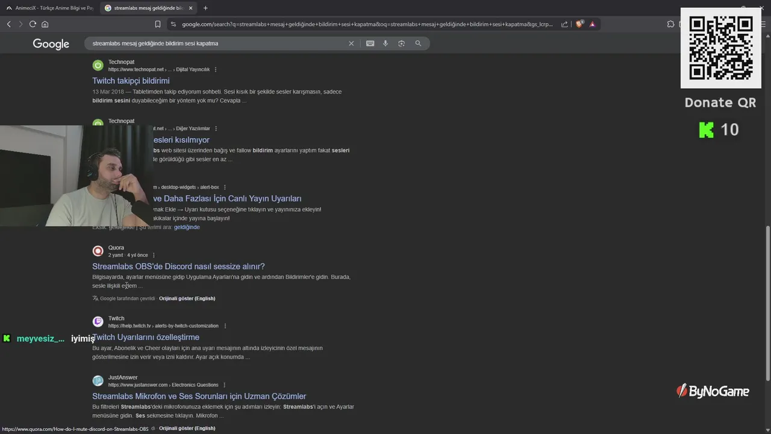Open the on-screen keyboard icon in search
Screen dimensions: 771x434
coord(370,43)
